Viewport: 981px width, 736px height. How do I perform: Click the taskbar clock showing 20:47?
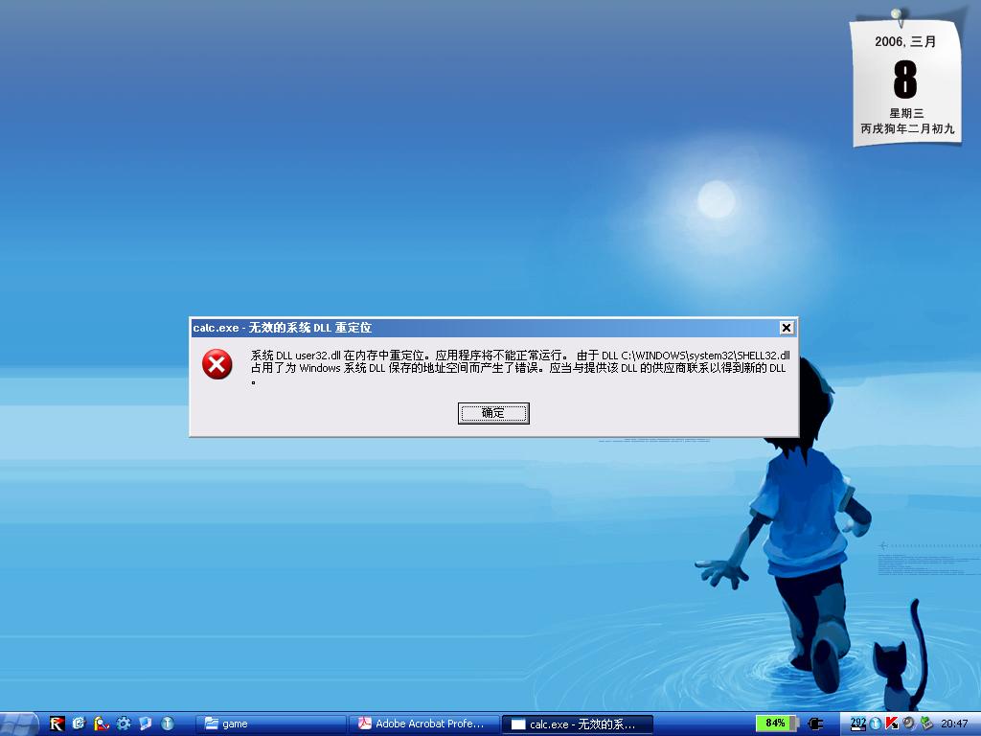point(954,724)
